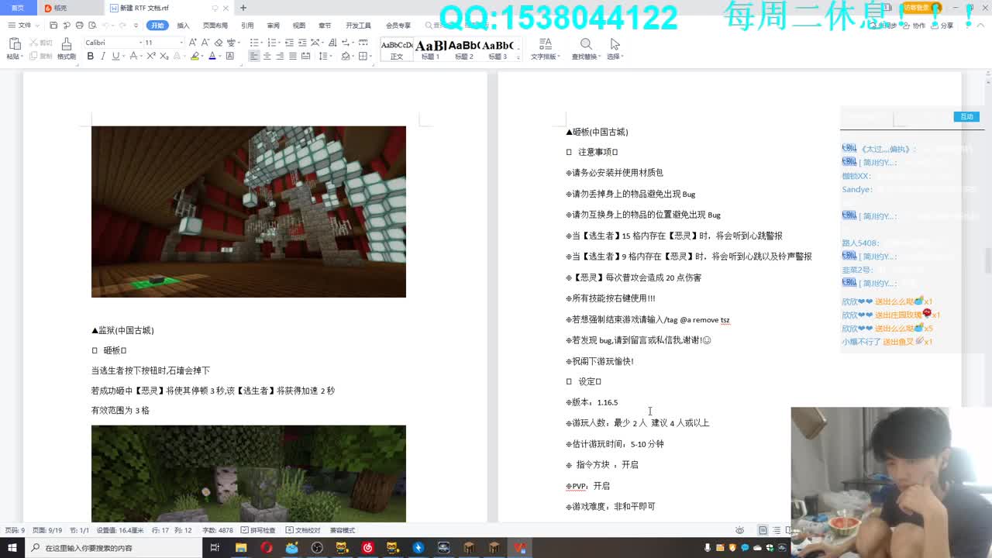Switch to the 视图 ribbon tab

pyautogui.click(x=299, y=26)
